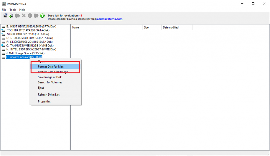The height and width of the screenshot is (156, 270).
Task: Open Properties from the context menu
Action: pyautogui.click(x=44, y=101)
